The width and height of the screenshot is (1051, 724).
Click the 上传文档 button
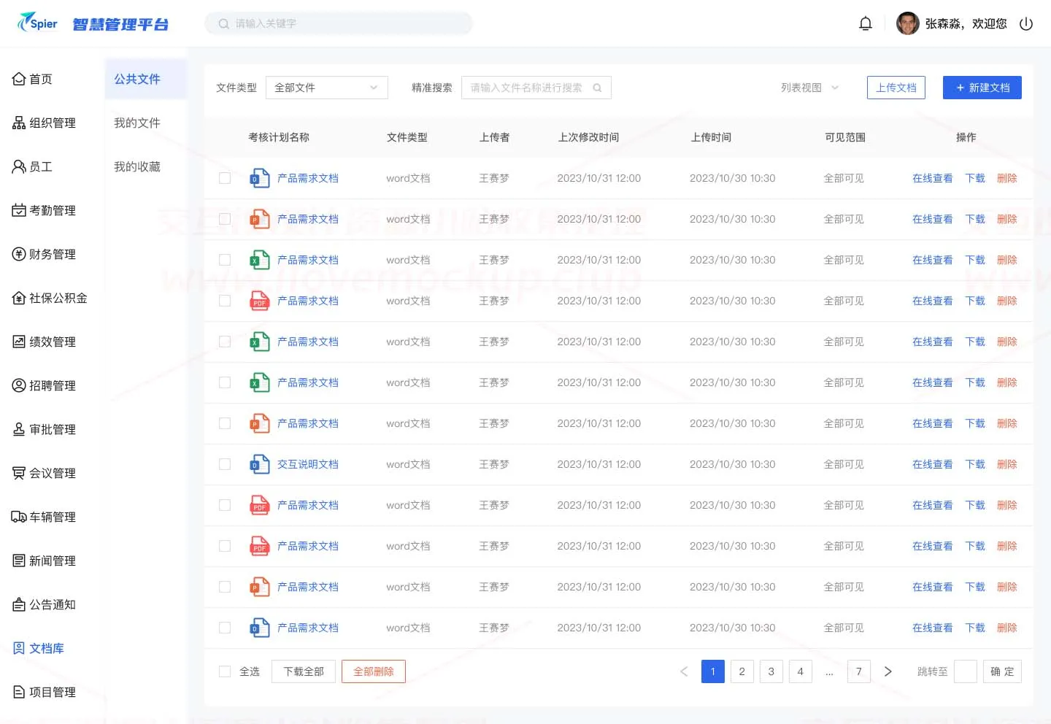[x=896, y=88]
